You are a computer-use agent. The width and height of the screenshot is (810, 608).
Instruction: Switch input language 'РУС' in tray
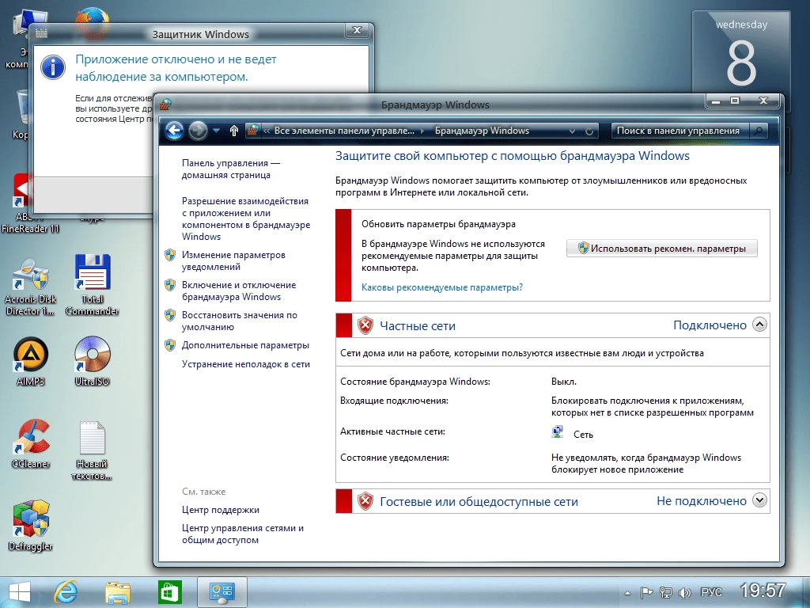pos(711,592)
